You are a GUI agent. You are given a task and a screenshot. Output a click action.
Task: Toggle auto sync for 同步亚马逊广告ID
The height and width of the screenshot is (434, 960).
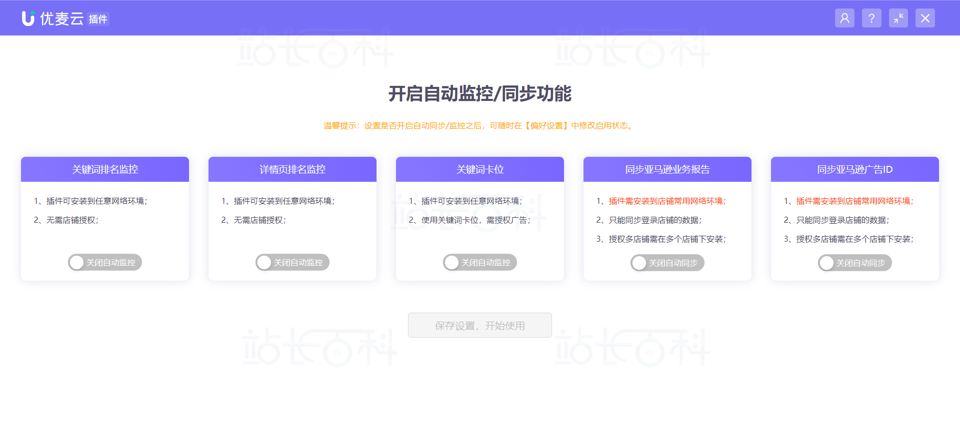tap(855, 263)
